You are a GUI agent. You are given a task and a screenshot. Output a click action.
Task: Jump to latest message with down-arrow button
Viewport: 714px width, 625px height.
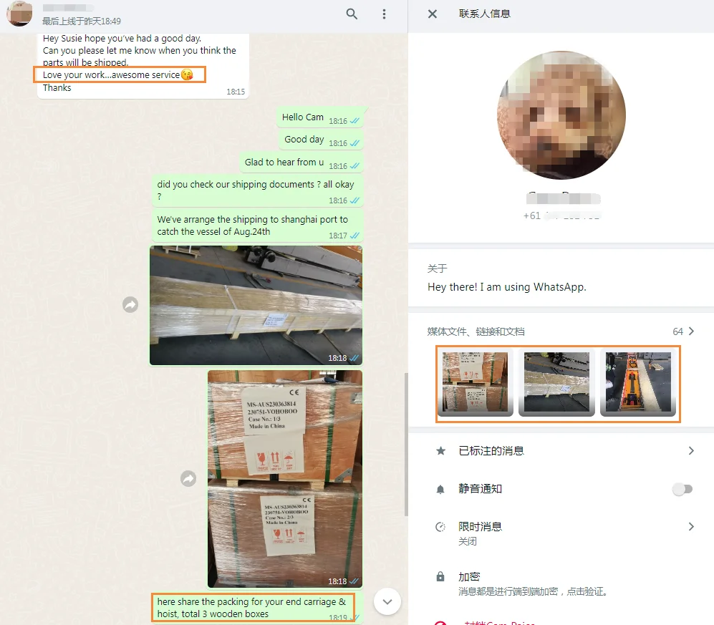(387, 601)
